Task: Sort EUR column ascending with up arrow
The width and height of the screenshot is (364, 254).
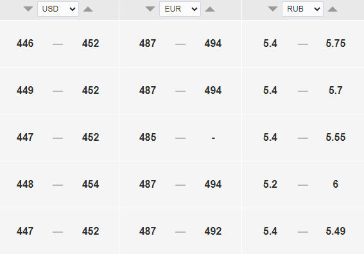Action: click(x=210, y=9)
